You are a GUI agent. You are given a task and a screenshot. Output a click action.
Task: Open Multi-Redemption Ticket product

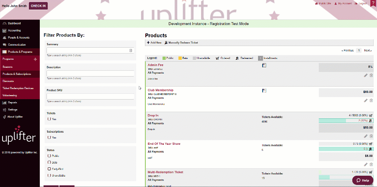pos(165,172)
